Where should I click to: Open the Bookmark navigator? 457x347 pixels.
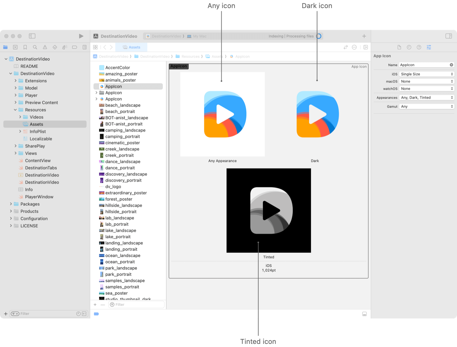pos(25,47)
